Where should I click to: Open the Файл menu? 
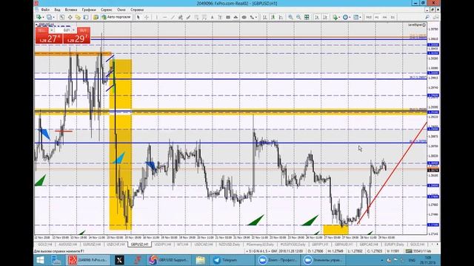pos(45,10)
